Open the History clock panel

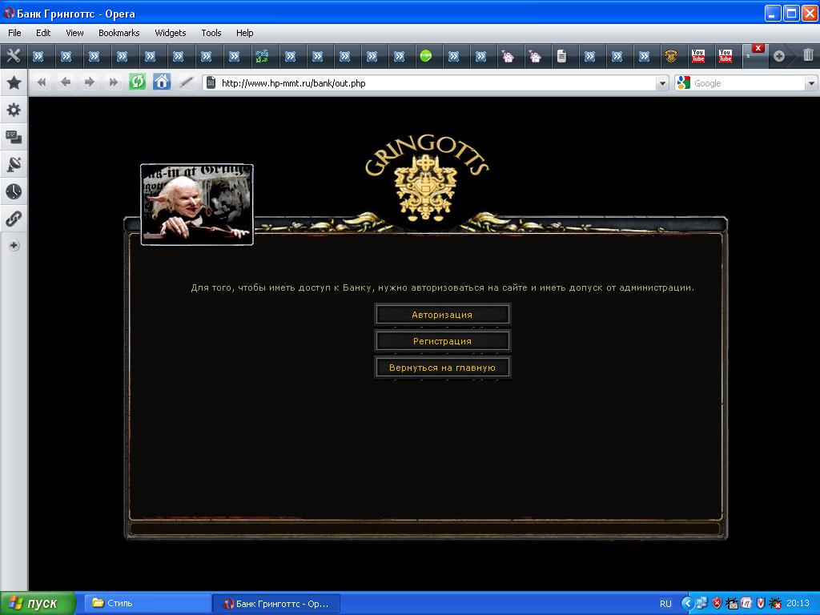pyautogui.click(x=14, y=191)
